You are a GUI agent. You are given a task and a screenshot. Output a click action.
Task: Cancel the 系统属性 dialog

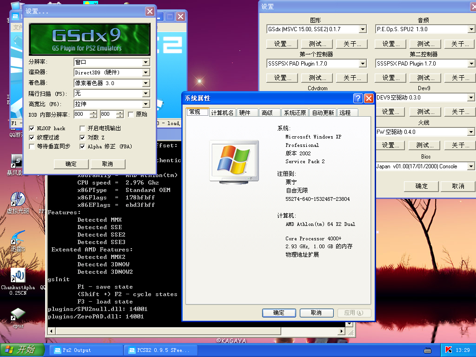316,313
